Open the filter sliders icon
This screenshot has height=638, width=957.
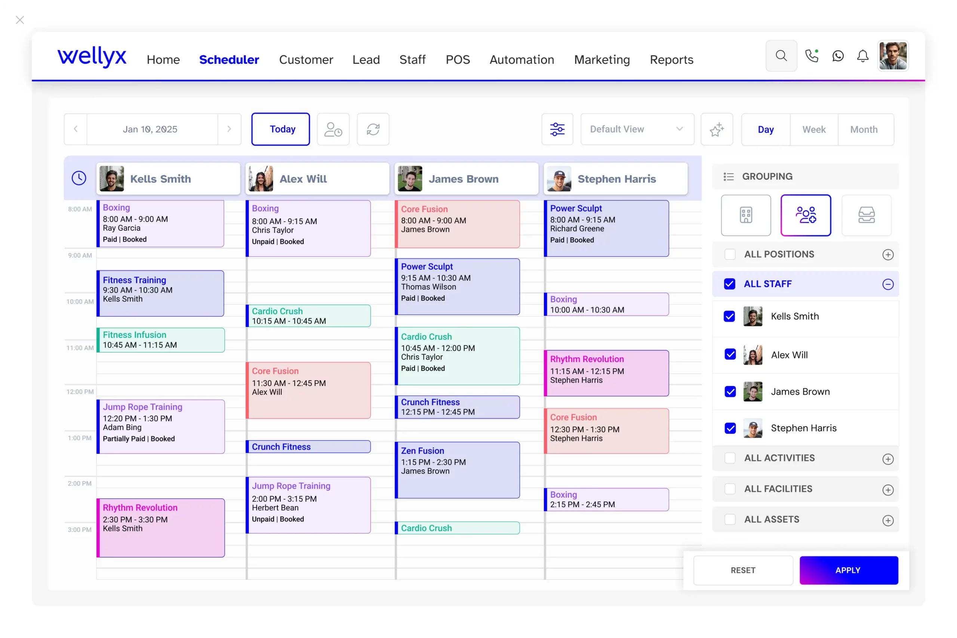[x=557, y=129]
